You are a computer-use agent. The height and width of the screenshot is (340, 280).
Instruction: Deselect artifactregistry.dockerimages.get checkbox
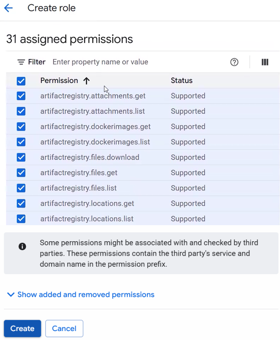point(21,127)
